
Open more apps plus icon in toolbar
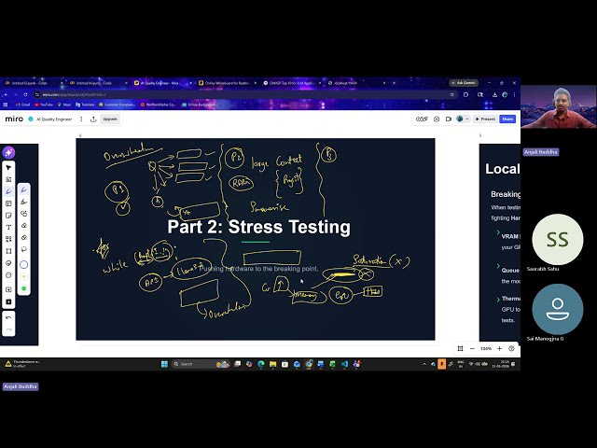[x=8, y=301]
